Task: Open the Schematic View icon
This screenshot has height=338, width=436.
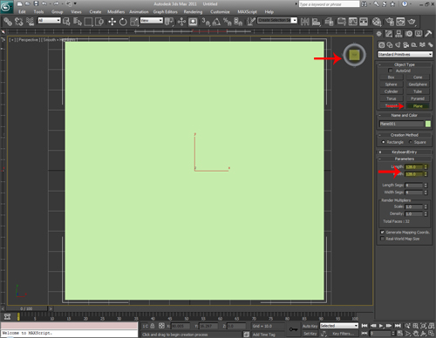Action: (364, 22)
